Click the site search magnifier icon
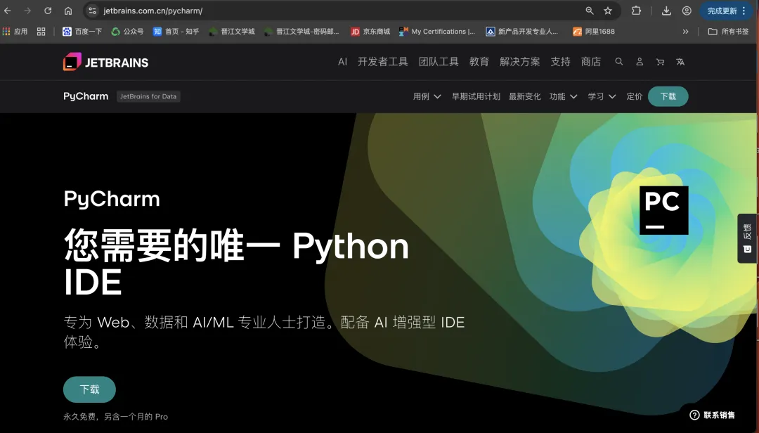This screenshot has height=433, width=759. pos(619,62)
